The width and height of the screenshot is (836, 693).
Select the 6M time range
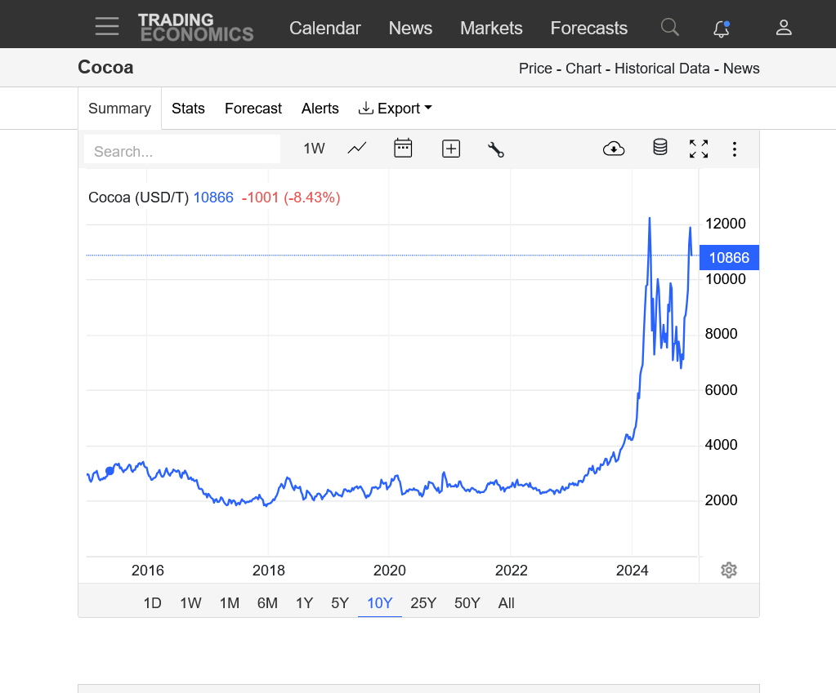coord(267,603)
